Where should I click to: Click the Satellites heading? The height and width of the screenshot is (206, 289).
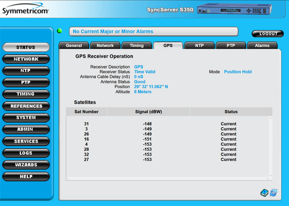(85, 102)
